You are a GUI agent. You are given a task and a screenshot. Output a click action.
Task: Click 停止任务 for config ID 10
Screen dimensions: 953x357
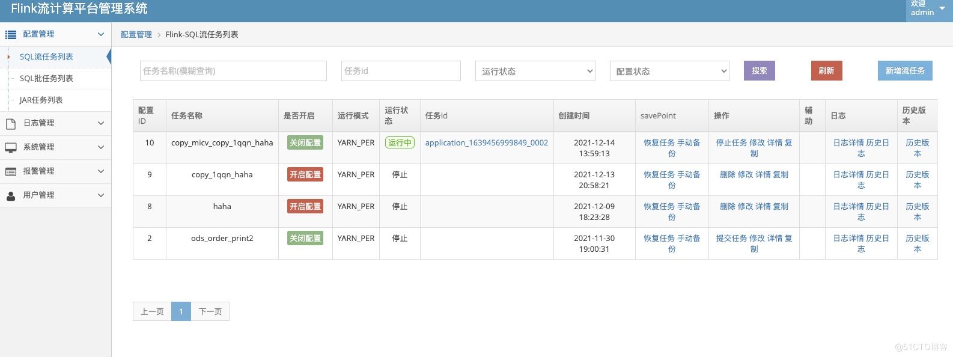731,143
